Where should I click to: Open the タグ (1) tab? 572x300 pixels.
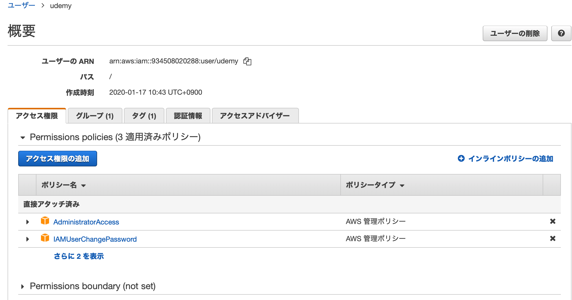(x=144, y=116)
